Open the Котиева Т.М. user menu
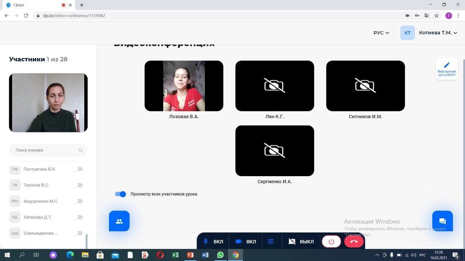This screenshot has height=261, width=465. point(438,33)
